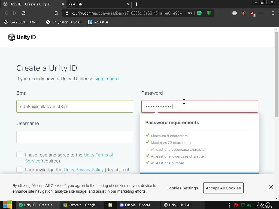This screenshot has width=279, height=209.
Task: Click Accept All Cookies button
Action: (223, 188)
